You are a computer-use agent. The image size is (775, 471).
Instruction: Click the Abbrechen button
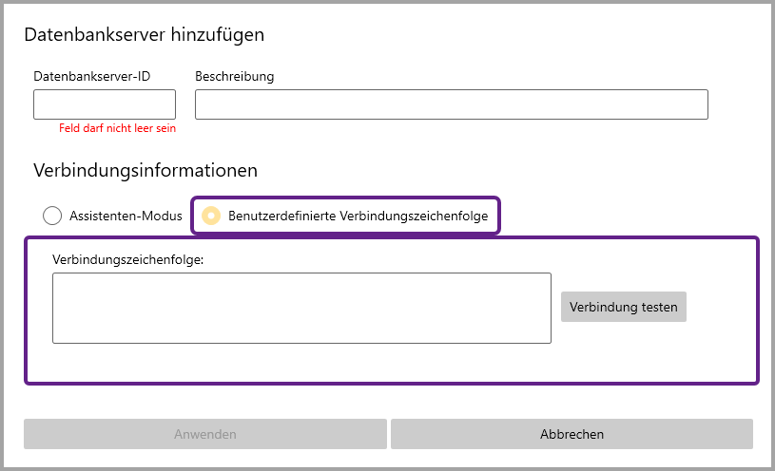572,434
